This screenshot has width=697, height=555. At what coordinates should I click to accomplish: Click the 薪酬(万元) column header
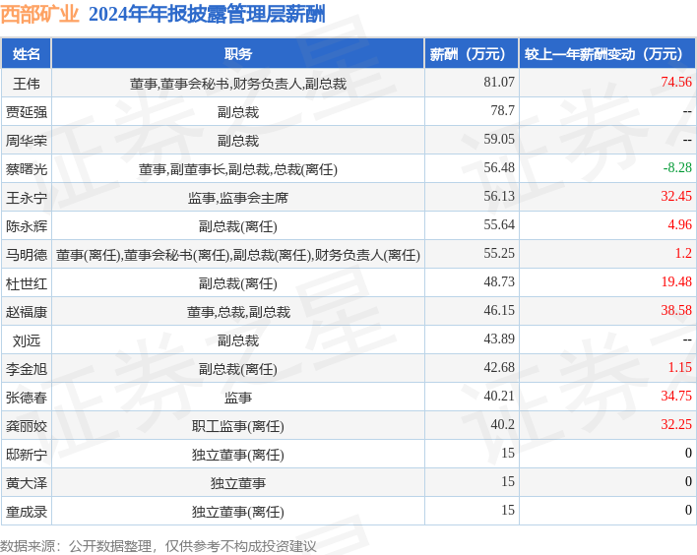(x=472, y=54)
